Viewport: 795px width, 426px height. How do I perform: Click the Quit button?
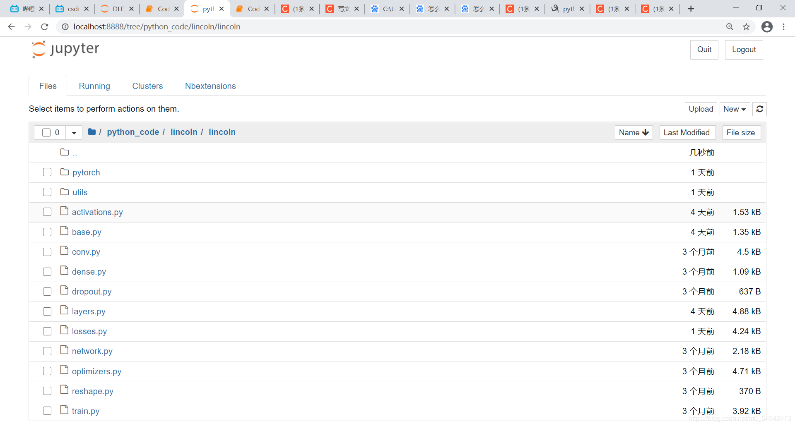704,50
